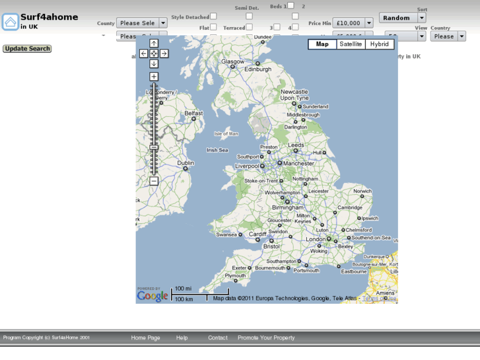Open the Promote Your Property link
The height and width of the screenshot is (360, 480).
(266, 338)
